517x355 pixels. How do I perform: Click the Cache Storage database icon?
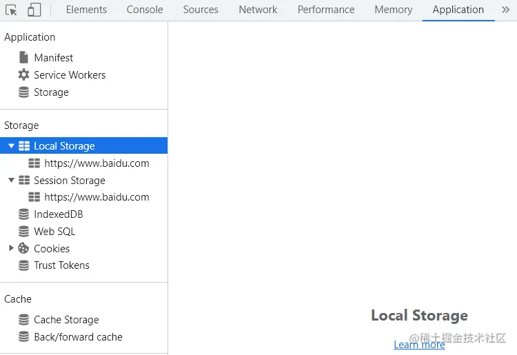pyautogui.click(x=23, y=319)
